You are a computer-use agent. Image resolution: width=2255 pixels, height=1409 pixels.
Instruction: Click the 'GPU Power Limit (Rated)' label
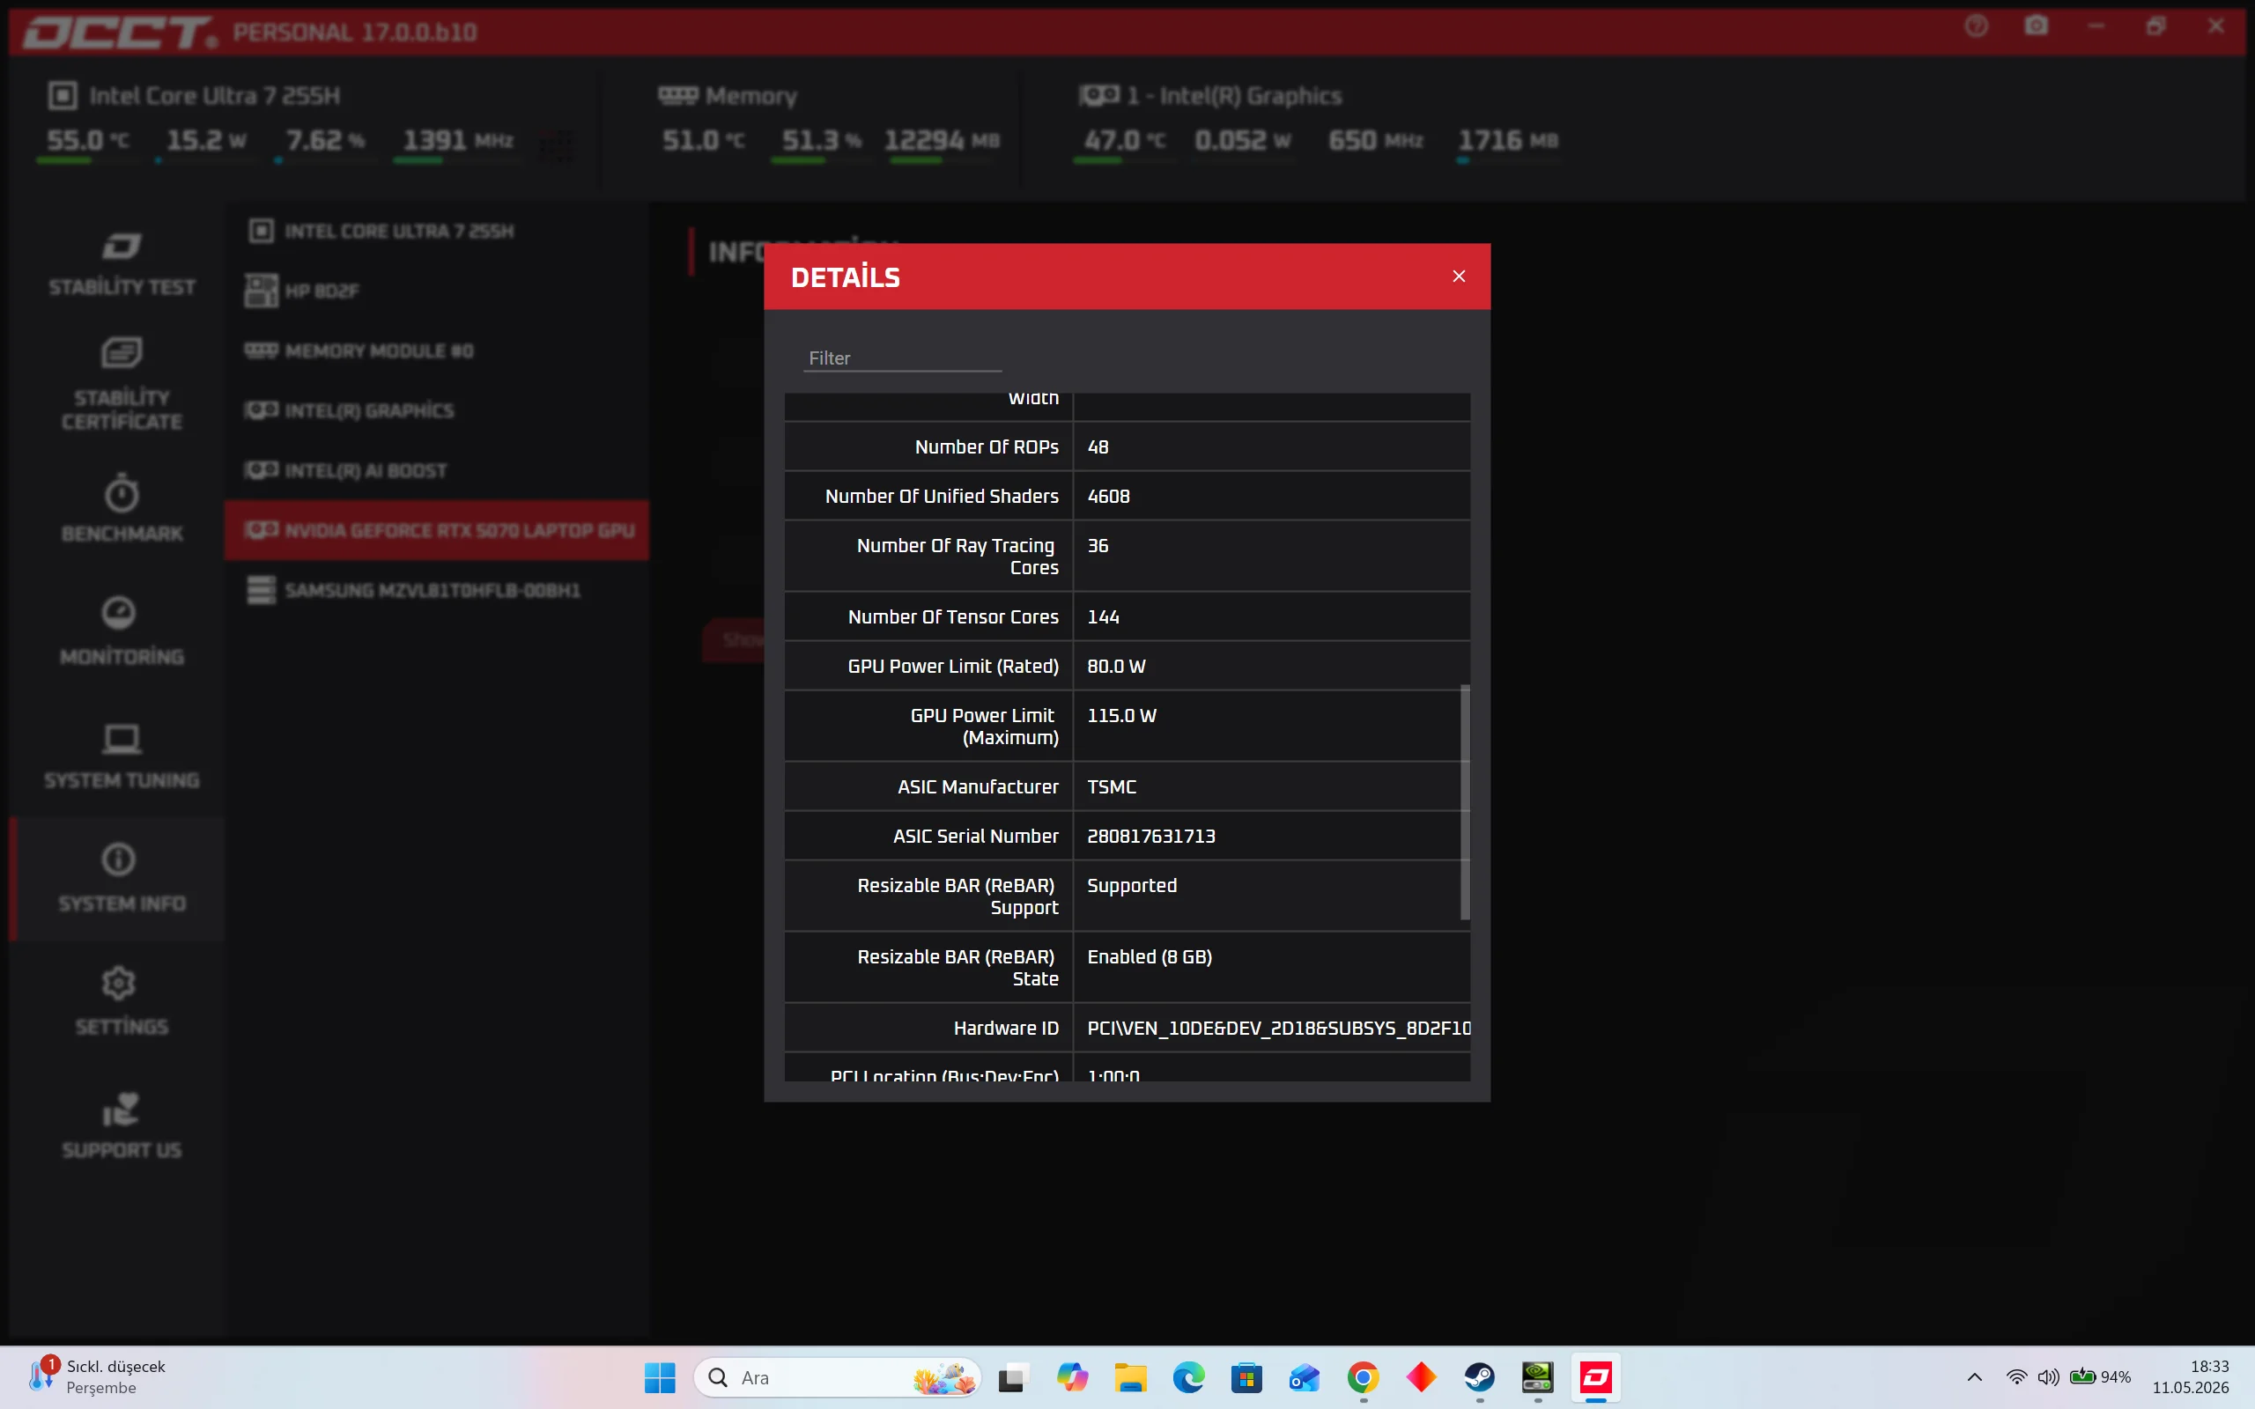click(x=953, y=667)
